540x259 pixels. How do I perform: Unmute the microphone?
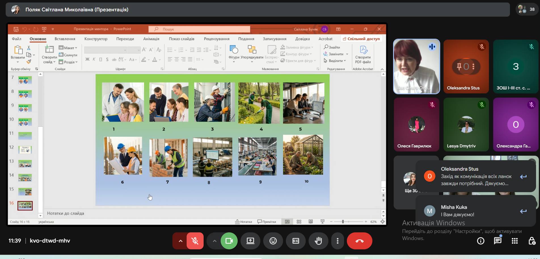[x=195, y=241]
